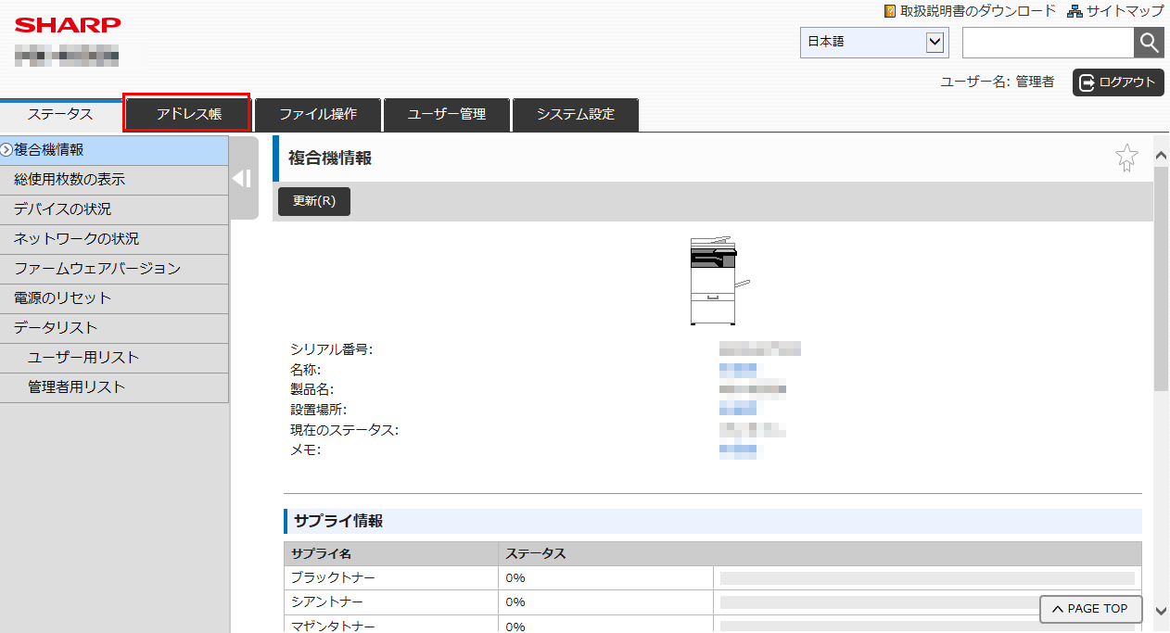The width and height of the screenshot is (1170, 633).
Task: Click the favorite star icon
Action: tap(1126, 158)
